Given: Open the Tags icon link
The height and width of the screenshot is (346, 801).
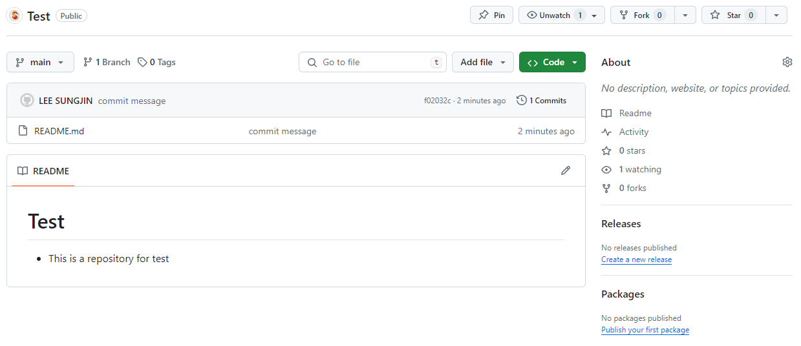Looking at the screenshot, I should 142,62.
